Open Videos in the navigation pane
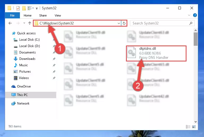The image size is (204, 137). tap(24, 78)
